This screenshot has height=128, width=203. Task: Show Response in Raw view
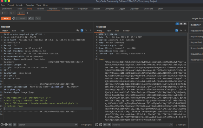108,31
